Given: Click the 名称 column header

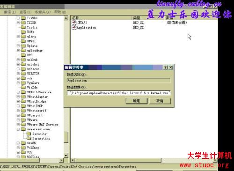Looking at the screenshot, I should click(101, 18).
